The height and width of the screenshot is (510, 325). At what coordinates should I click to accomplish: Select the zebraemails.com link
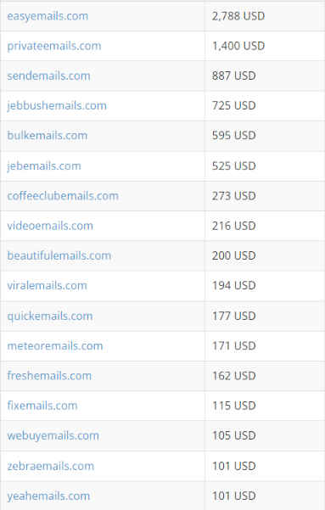click(50, 466)
